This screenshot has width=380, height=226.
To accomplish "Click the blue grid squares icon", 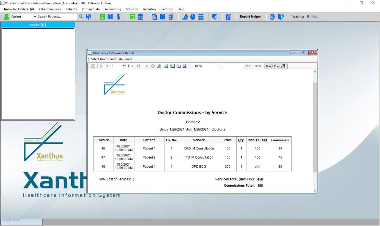I will (201, 17).
